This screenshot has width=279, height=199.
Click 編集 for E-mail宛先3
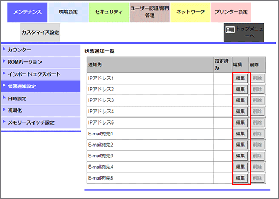point(240,156)
